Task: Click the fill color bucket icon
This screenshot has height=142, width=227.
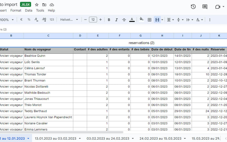Action: pyautogui.click(x=141, y=19)
